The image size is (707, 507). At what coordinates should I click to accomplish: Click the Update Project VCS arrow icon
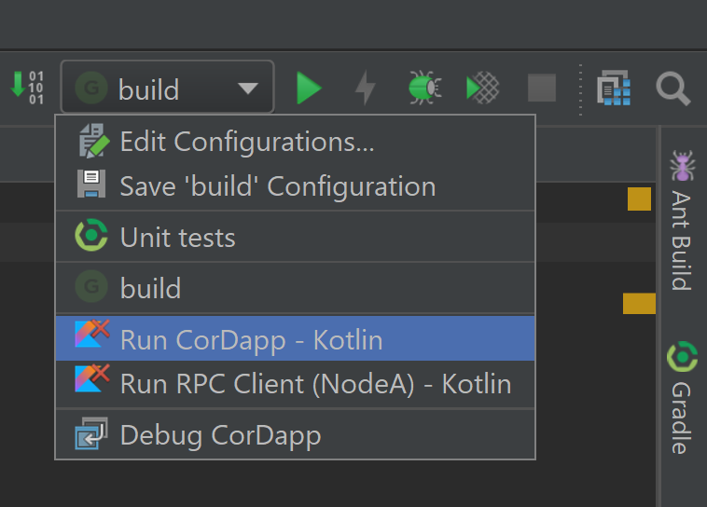pyautogui.click(x=27, y=88)
